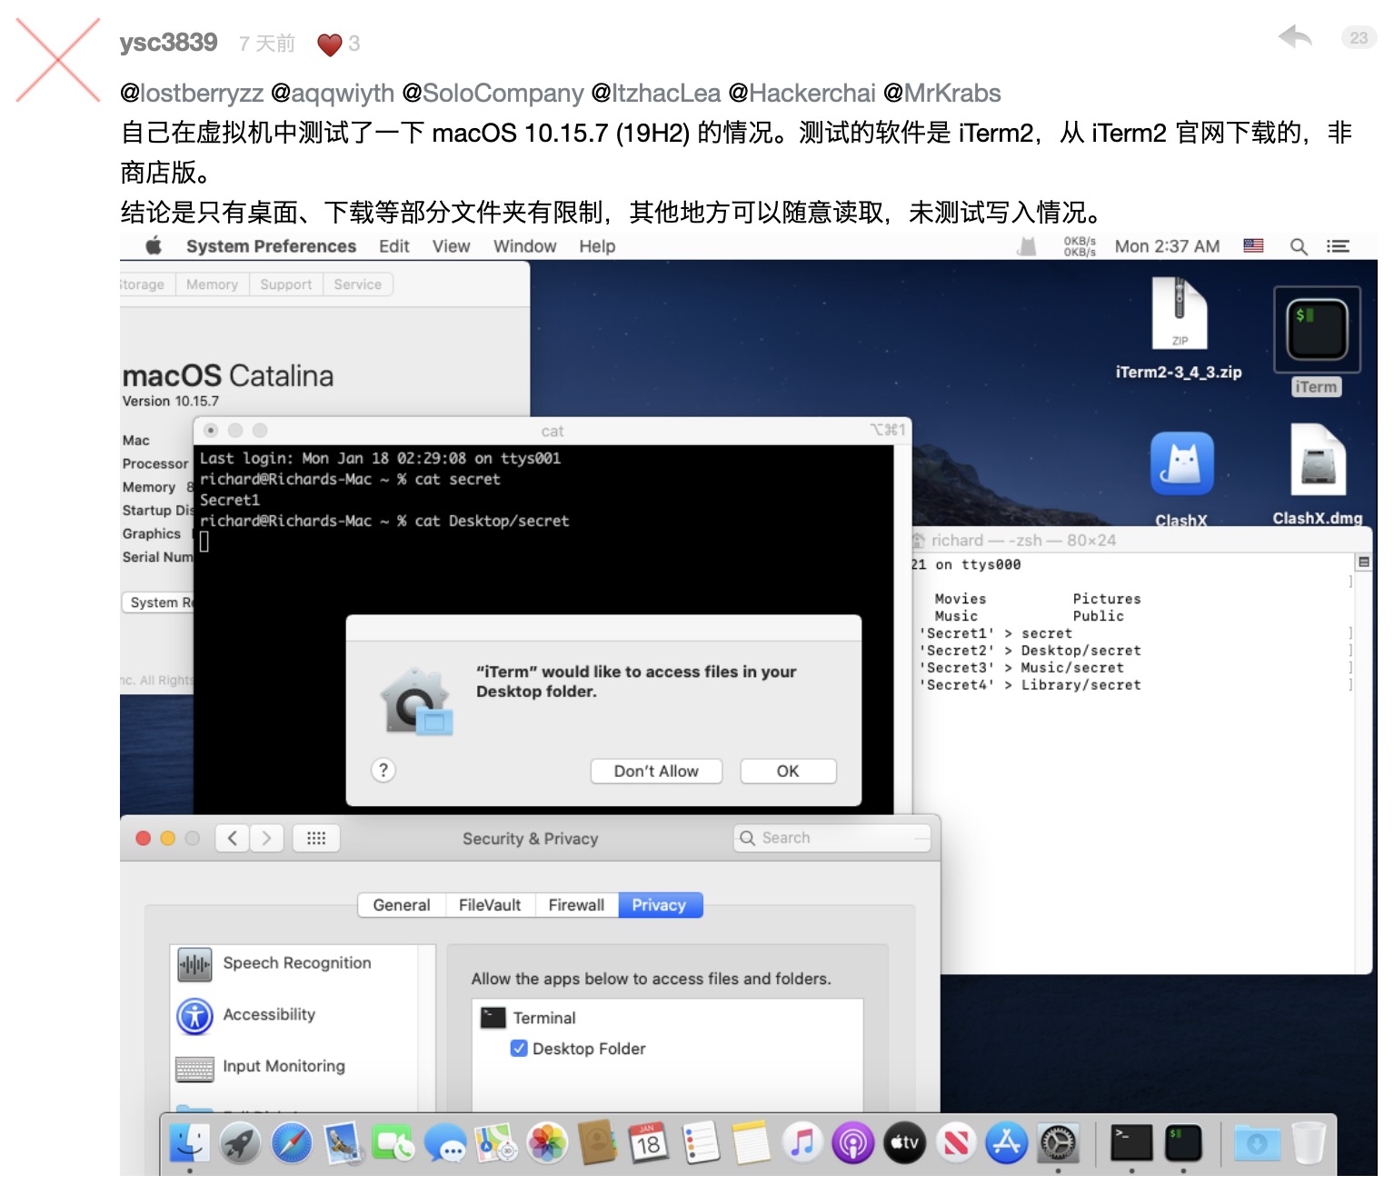Select the ClashX.dmg disk image file
The height and width of the screenshot is (1185, 1394).
coord(1318,475)
